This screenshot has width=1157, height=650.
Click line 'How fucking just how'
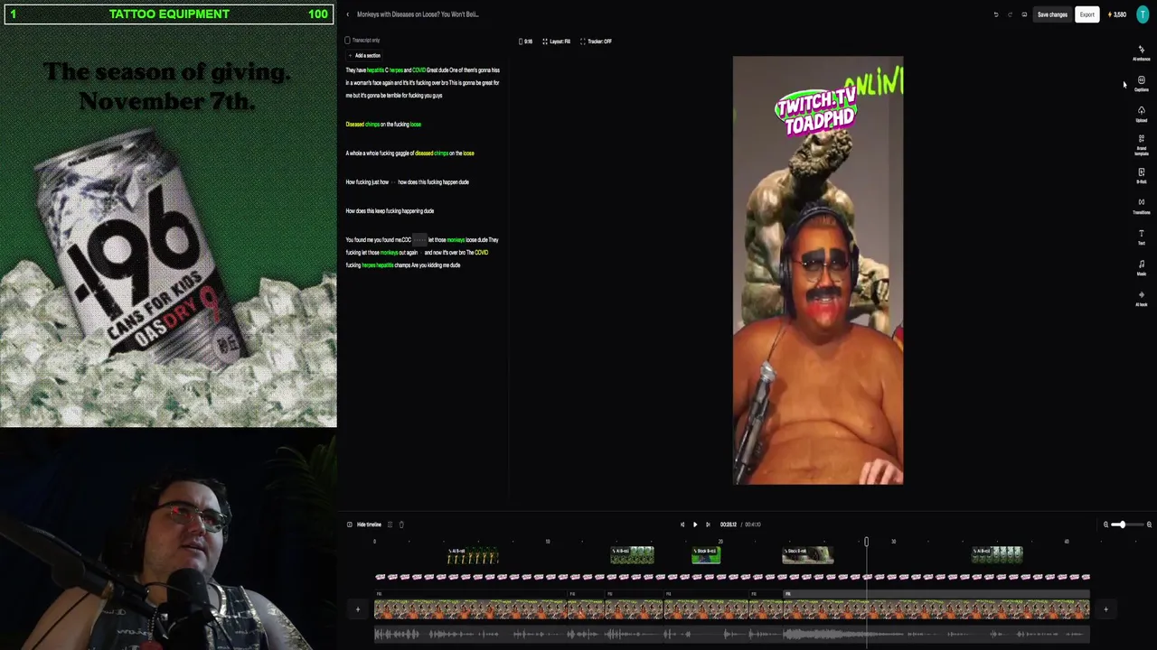pos(407,182)
